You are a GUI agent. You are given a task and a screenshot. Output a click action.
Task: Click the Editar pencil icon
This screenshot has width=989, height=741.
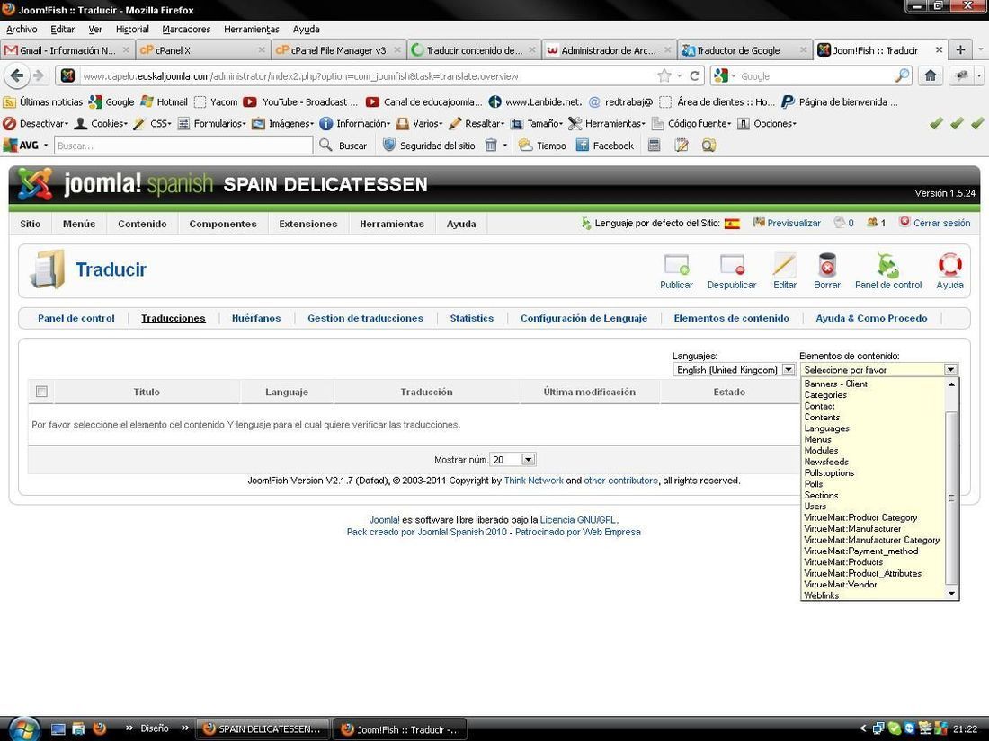tap(785, 265)
